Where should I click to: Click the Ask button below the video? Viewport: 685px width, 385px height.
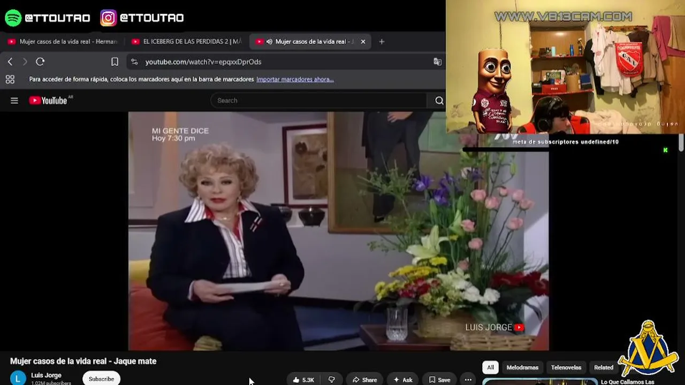tap(403, 380)
